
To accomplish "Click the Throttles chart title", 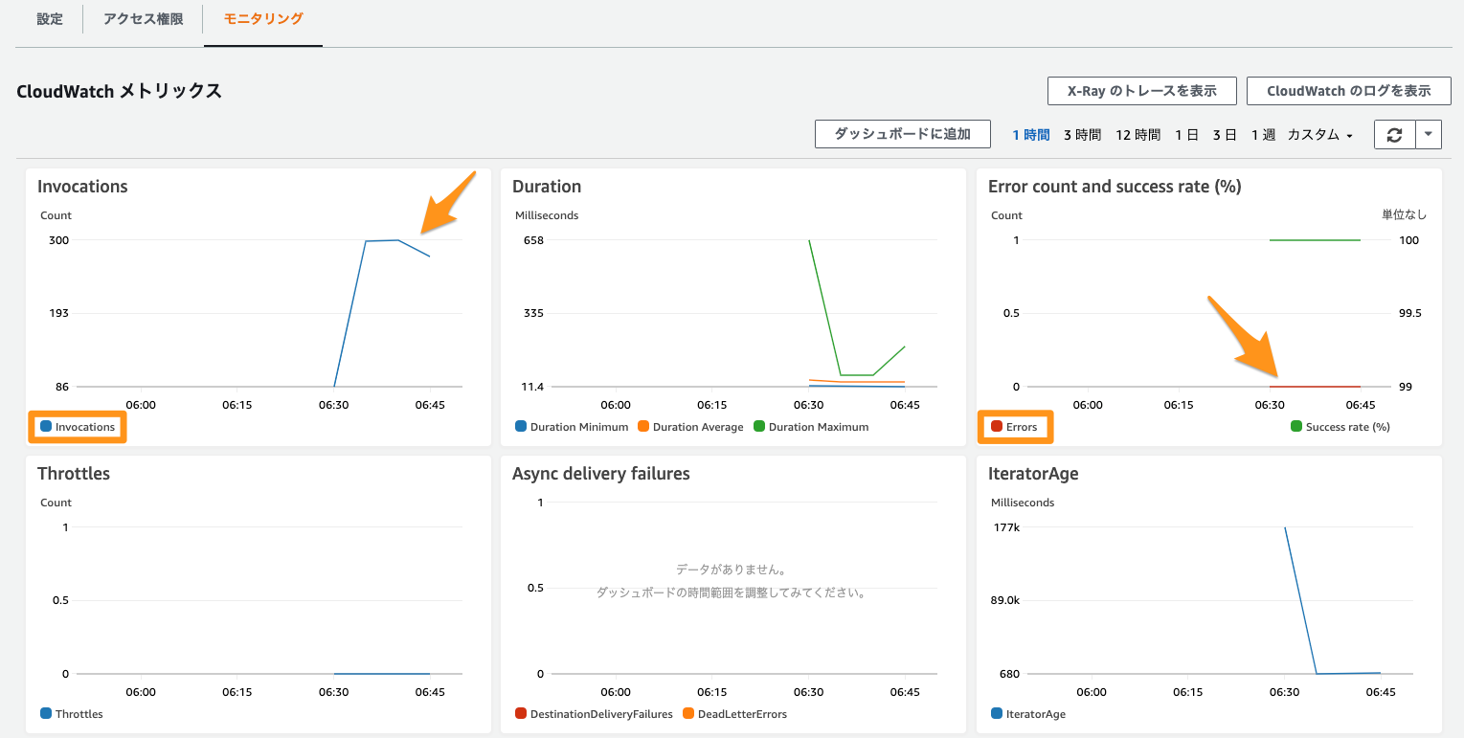I will [74, 474].
